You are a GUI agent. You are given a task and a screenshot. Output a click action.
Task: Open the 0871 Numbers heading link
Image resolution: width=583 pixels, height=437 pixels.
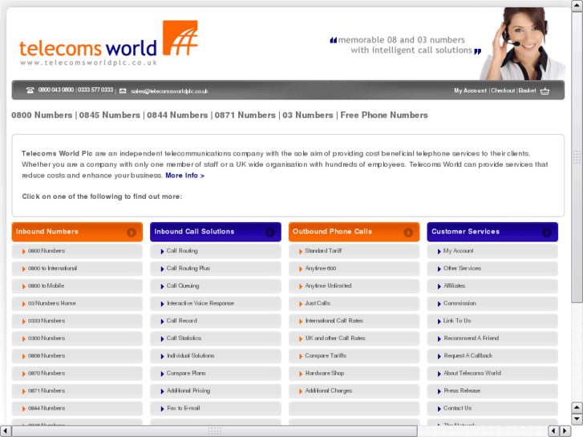click(x=245, y=115)
